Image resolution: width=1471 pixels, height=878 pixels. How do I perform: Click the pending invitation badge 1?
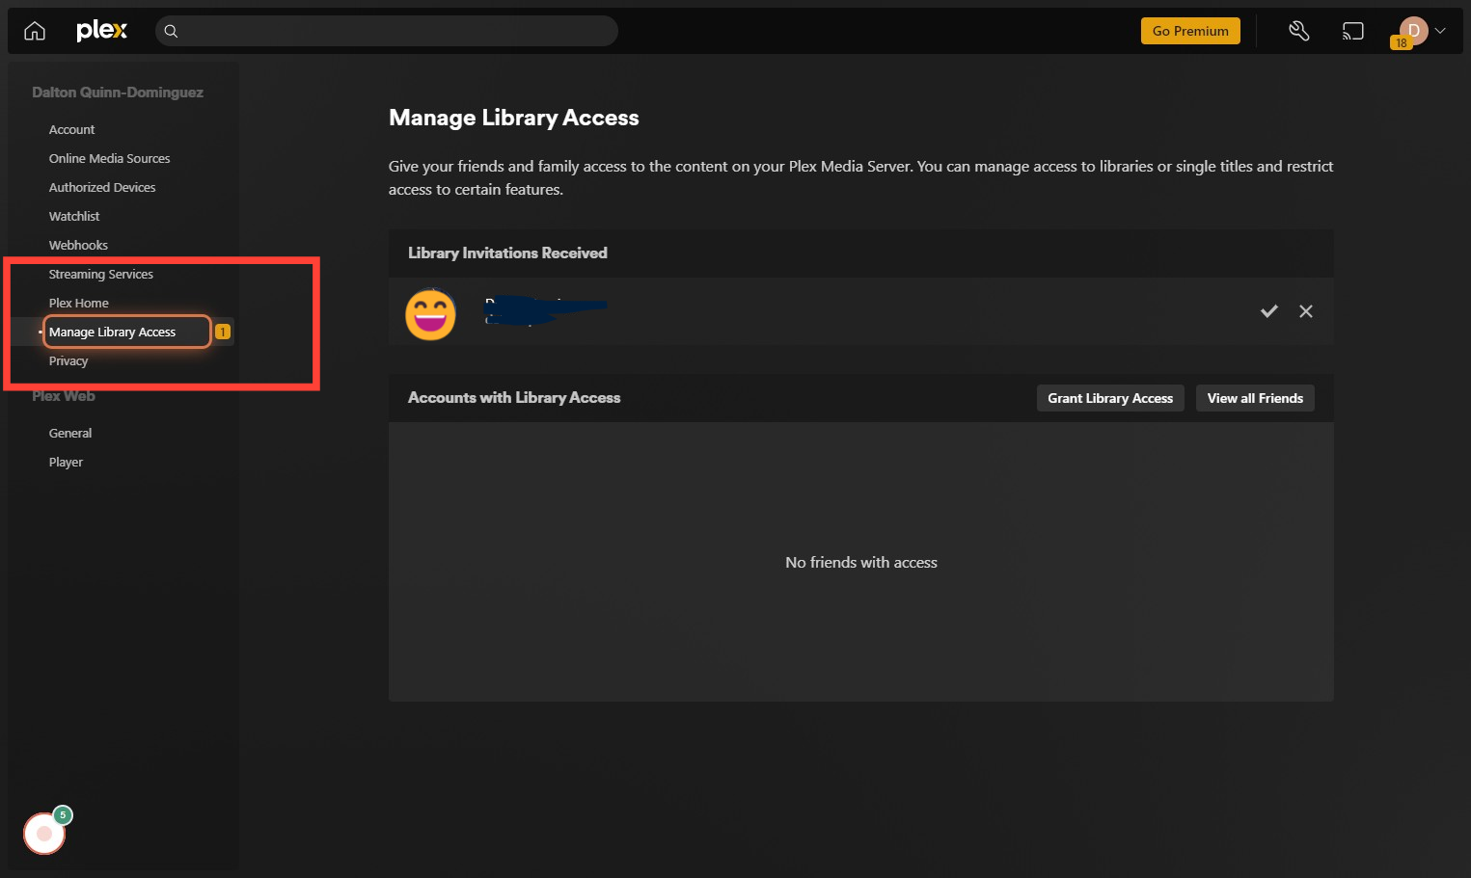coord(223,332)
